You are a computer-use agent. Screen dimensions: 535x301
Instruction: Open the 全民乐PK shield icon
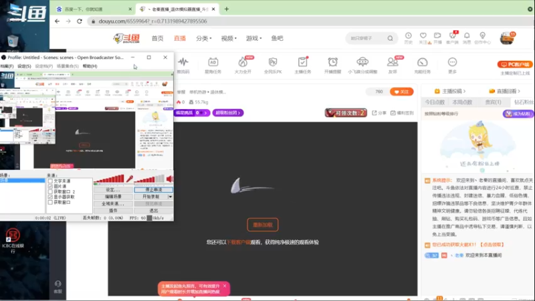tap(273, 62)
